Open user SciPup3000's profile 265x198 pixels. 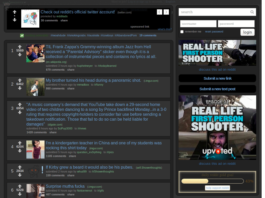coord(65,128)
